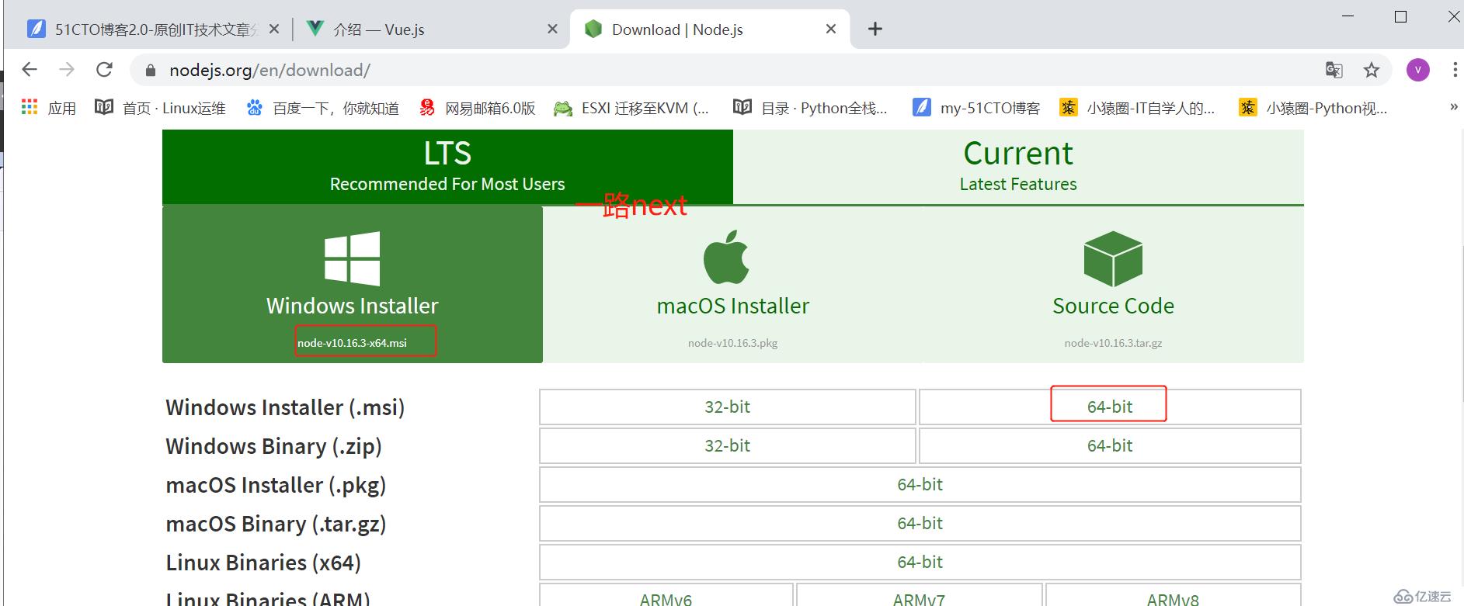Open a new tab with plus button
This screenshot has width=1464, height=606.
(x=875, y=29)
